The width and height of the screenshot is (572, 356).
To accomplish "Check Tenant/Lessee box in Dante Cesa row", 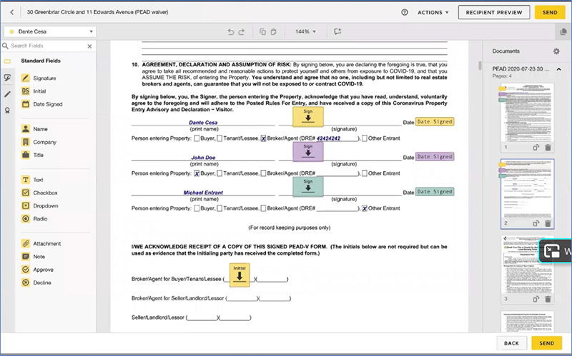I will (220, 138).
